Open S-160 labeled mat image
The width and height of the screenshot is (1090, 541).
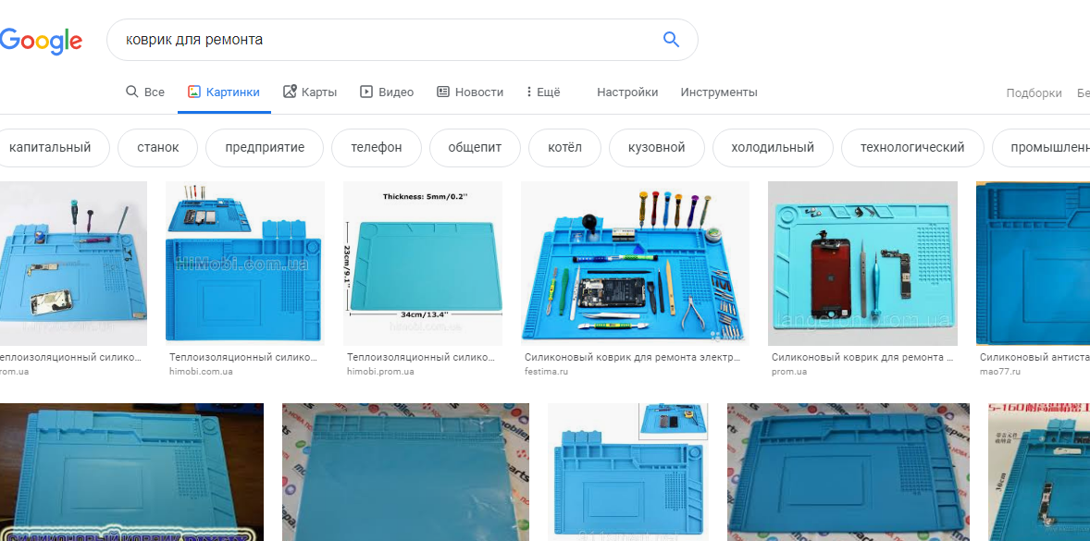tap(1039, 472)
